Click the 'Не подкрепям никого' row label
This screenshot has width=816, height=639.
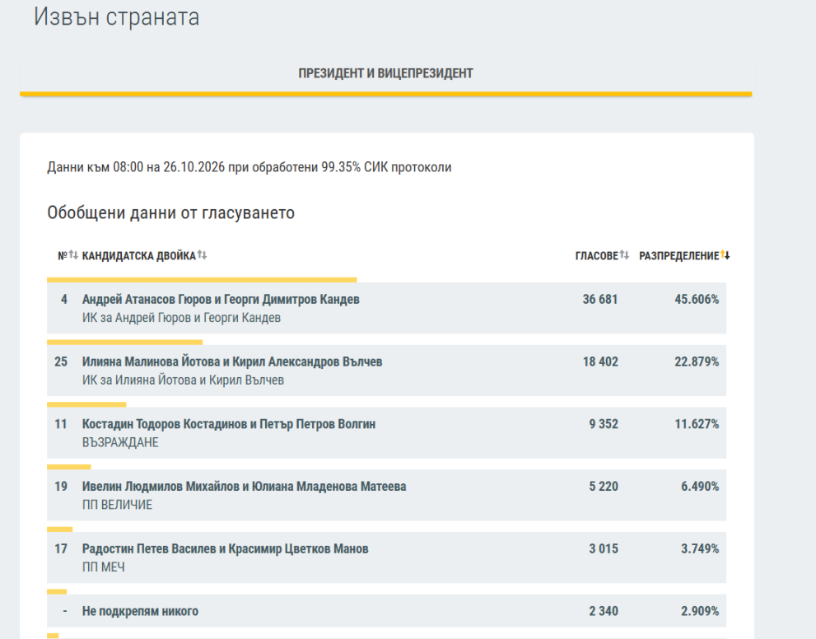pos(140,611)
